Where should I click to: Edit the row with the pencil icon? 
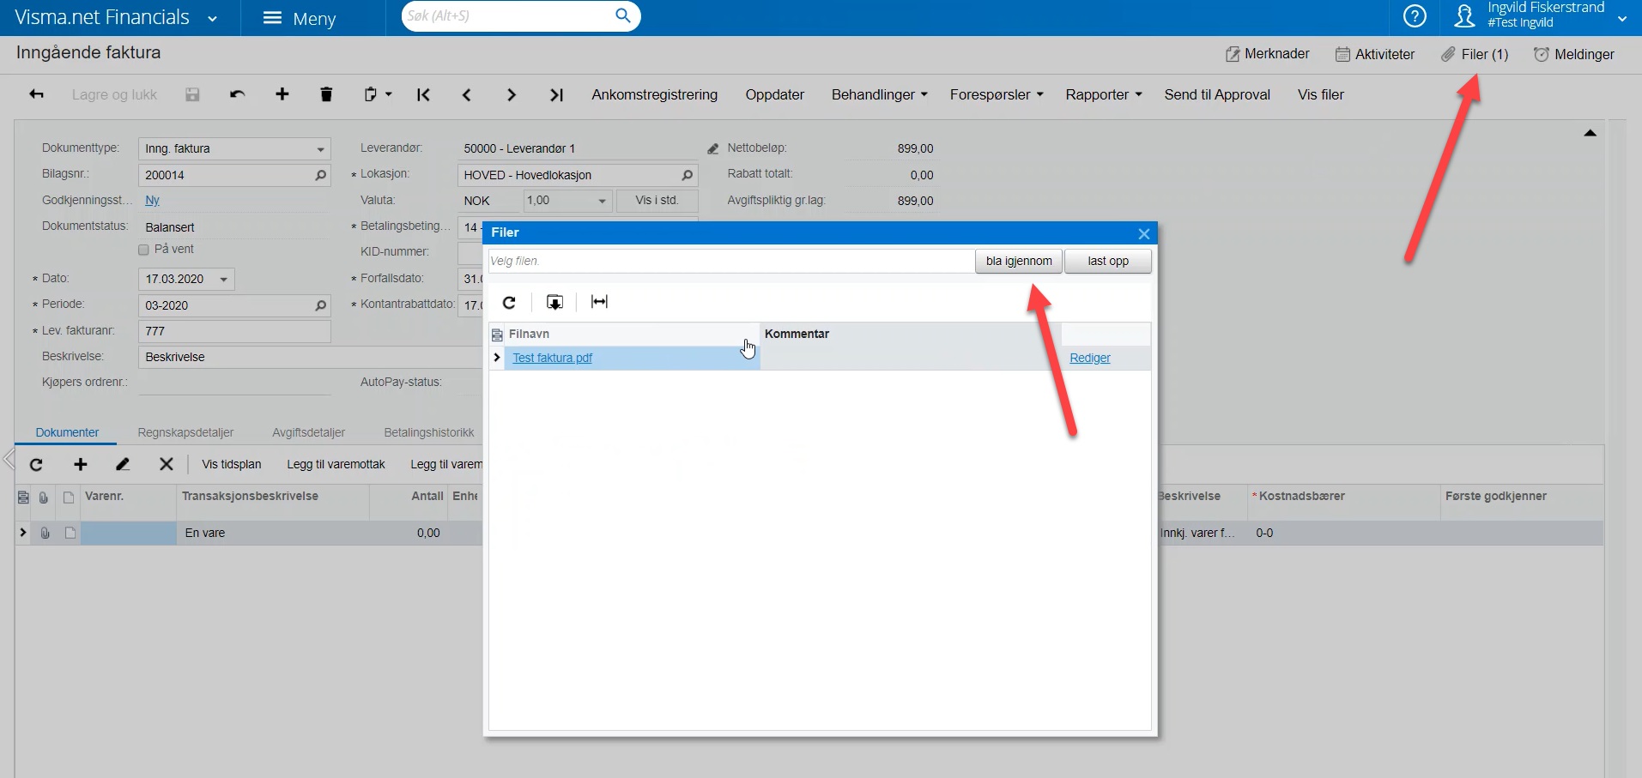pyautogui.click(x=123, y=465)
